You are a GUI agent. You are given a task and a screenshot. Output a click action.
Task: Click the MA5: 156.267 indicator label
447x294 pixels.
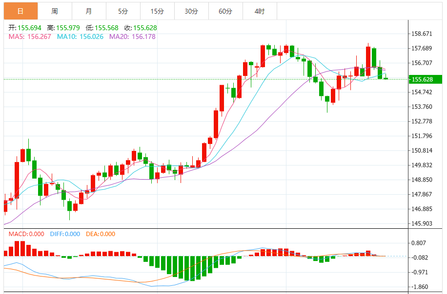coord(30,37)
